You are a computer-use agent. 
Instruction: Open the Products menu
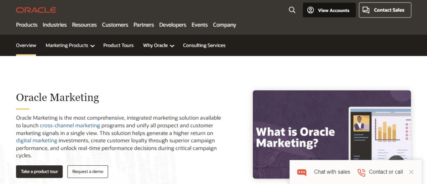click(x=27, y=25)
